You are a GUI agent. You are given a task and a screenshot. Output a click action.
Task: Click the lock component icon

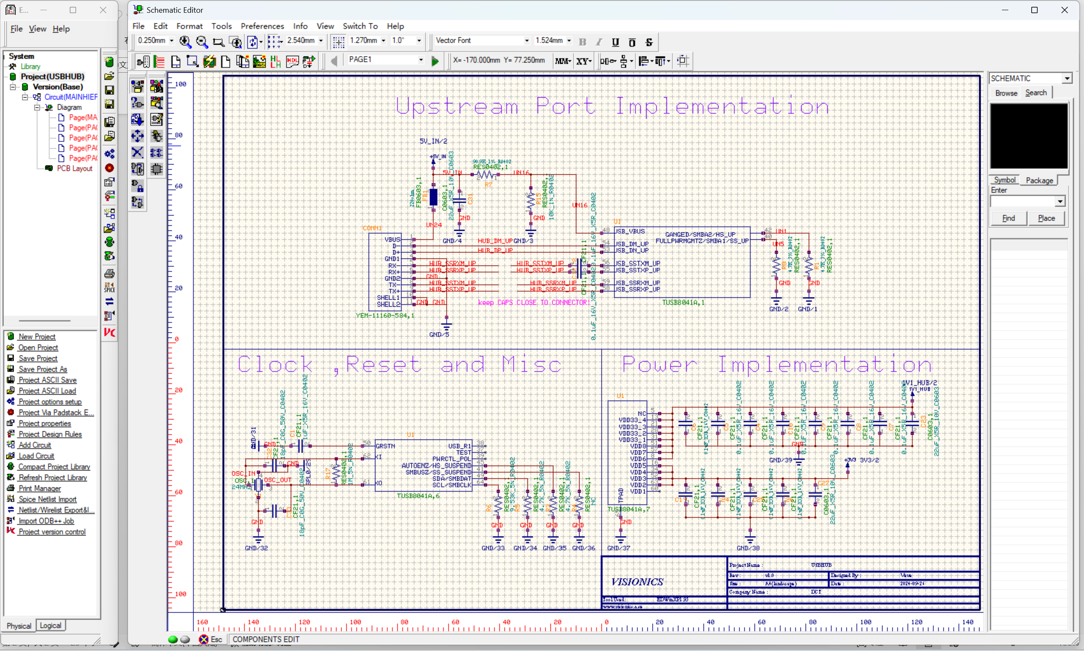click(x=137, y=186)
